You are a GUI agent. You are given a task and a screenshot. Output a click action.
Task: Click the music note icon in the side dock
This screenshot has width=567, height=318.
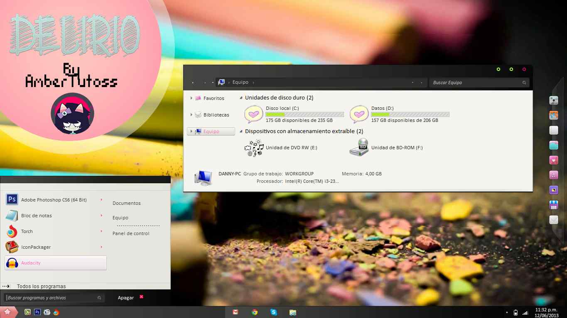tap(553, 175)
